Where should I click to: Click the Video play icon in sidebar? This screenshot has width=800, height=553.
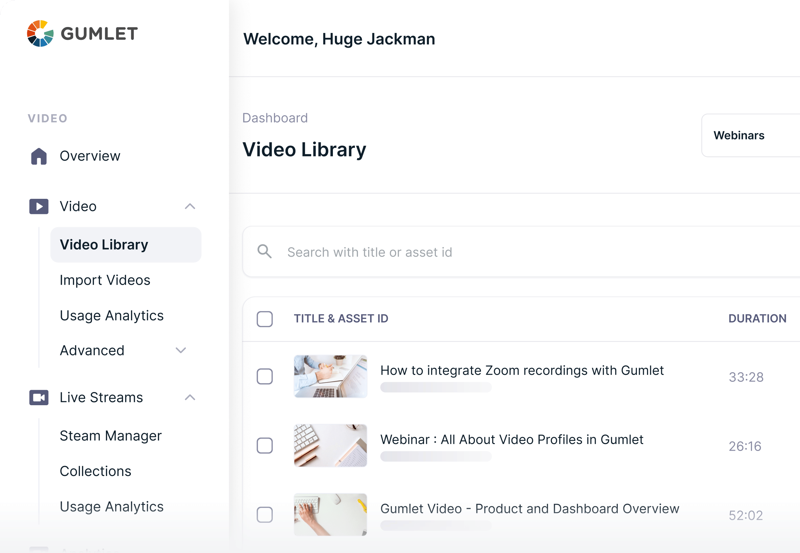point(39,206)
